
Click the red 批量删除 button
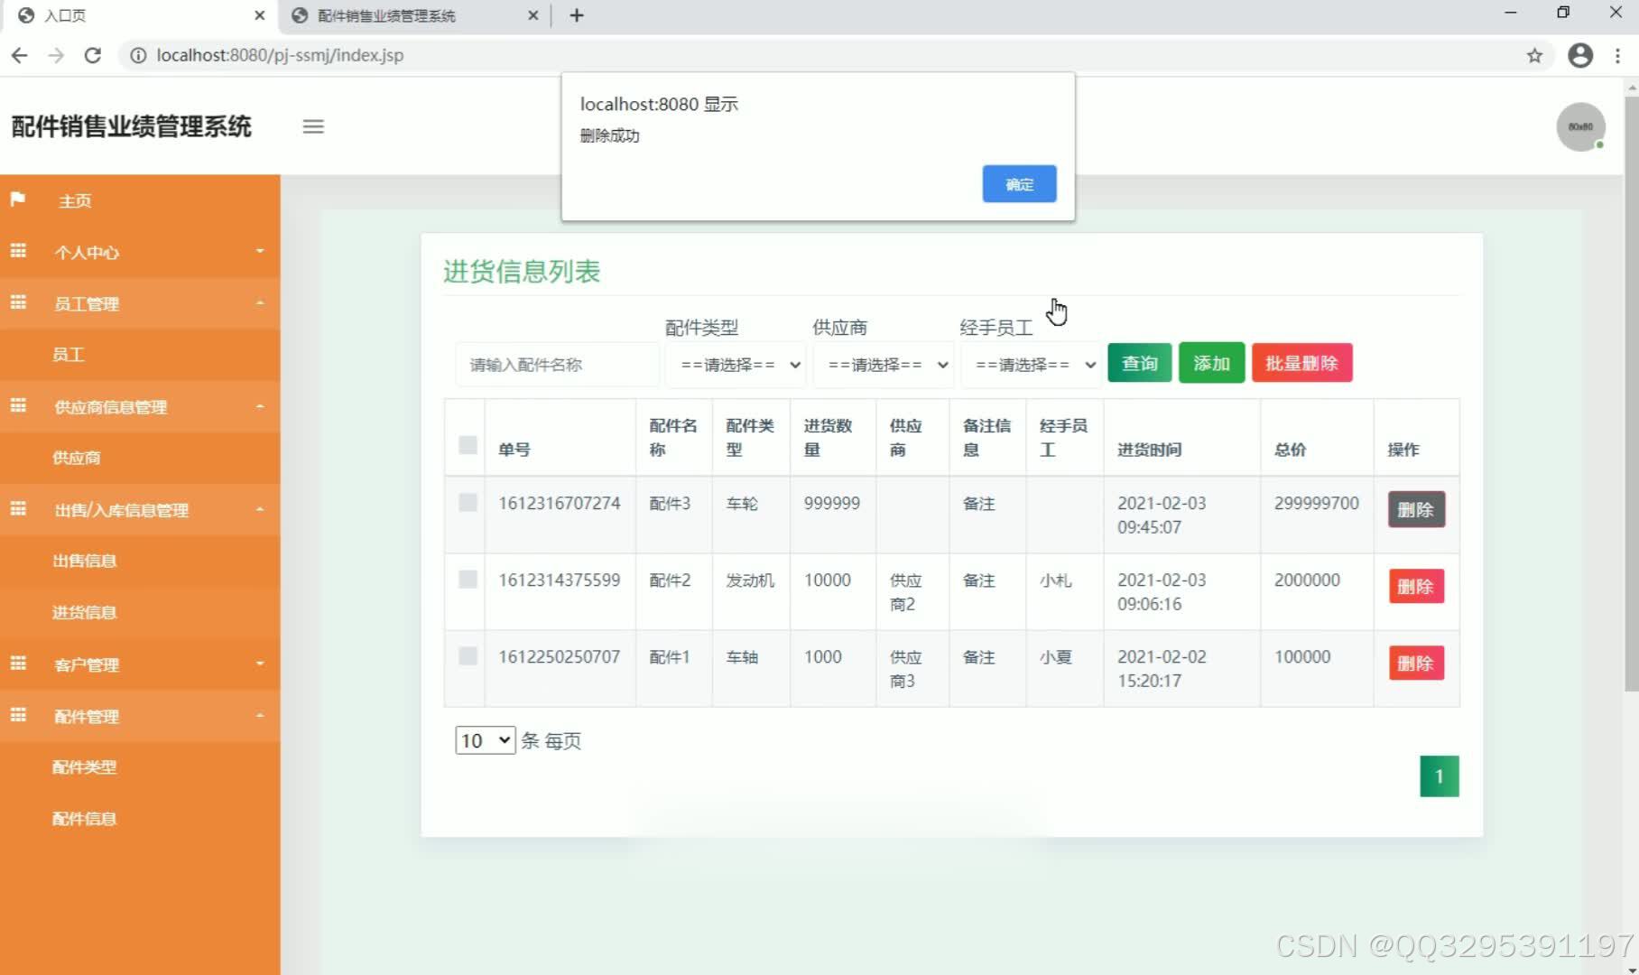click(1301, 363)
